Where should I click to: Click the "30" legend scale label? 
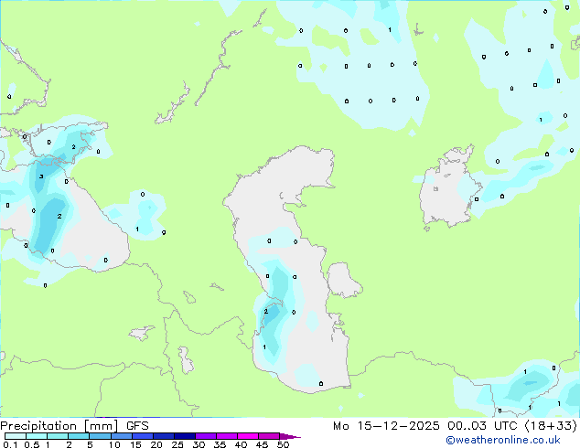199,444
